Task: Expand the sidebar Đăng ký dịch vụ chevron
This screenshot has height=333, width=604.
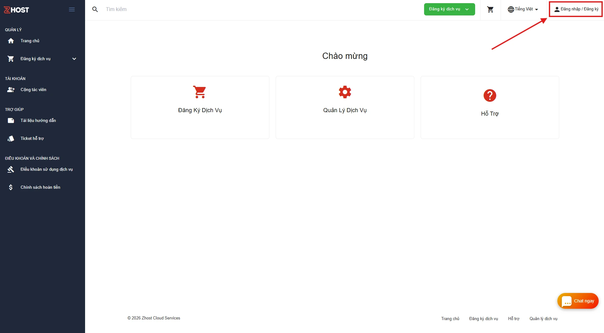Action: tap(74, 59)
